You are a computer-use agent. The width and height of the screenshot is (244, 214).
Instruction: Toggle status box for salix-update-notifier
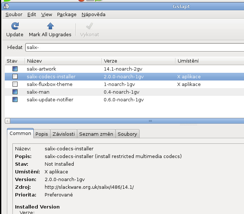15,100
